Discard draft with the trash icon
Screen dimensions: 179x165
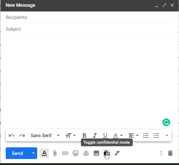coord(170,153)
